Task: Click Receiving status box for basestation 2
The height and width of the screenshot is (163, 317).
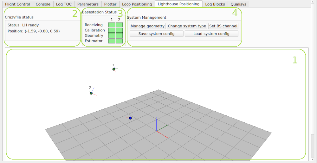Action: coord(119,25)
